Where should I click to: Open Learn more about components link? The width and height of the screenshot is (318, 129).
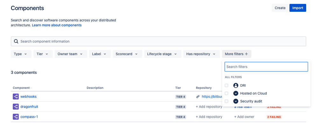(57, 25)
